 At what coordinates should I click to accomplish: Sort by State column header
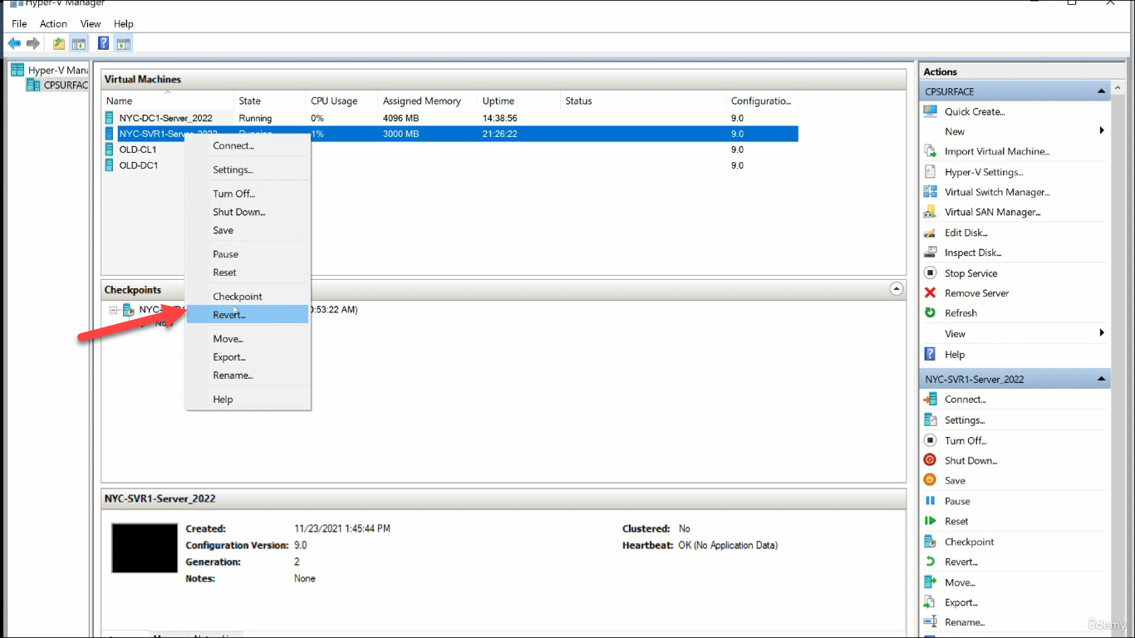[269, 101]
